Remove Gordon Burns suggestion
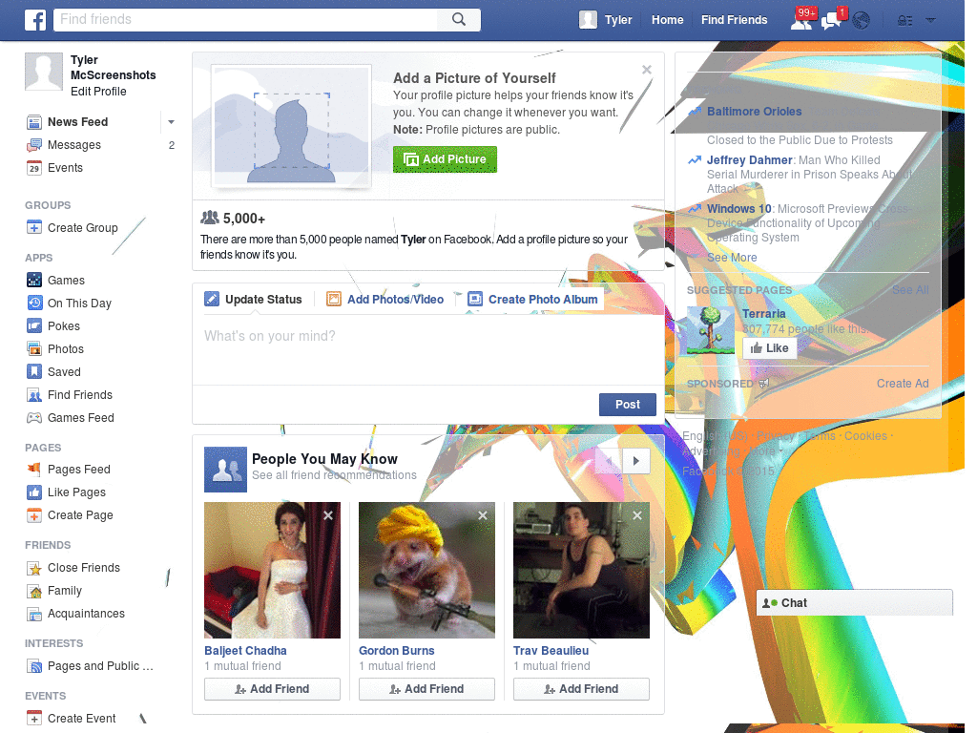The image size is (977, 733). coord(482,515)
